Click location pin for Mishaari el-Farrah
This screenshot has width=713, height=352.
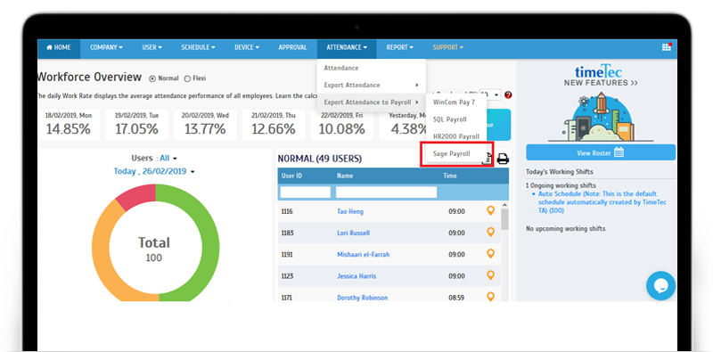click(x=490, y=253)
